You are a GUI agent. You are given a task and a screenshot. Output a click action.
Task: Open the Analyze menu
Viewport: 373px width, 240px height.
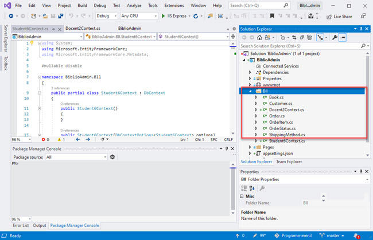coord(134,6)
